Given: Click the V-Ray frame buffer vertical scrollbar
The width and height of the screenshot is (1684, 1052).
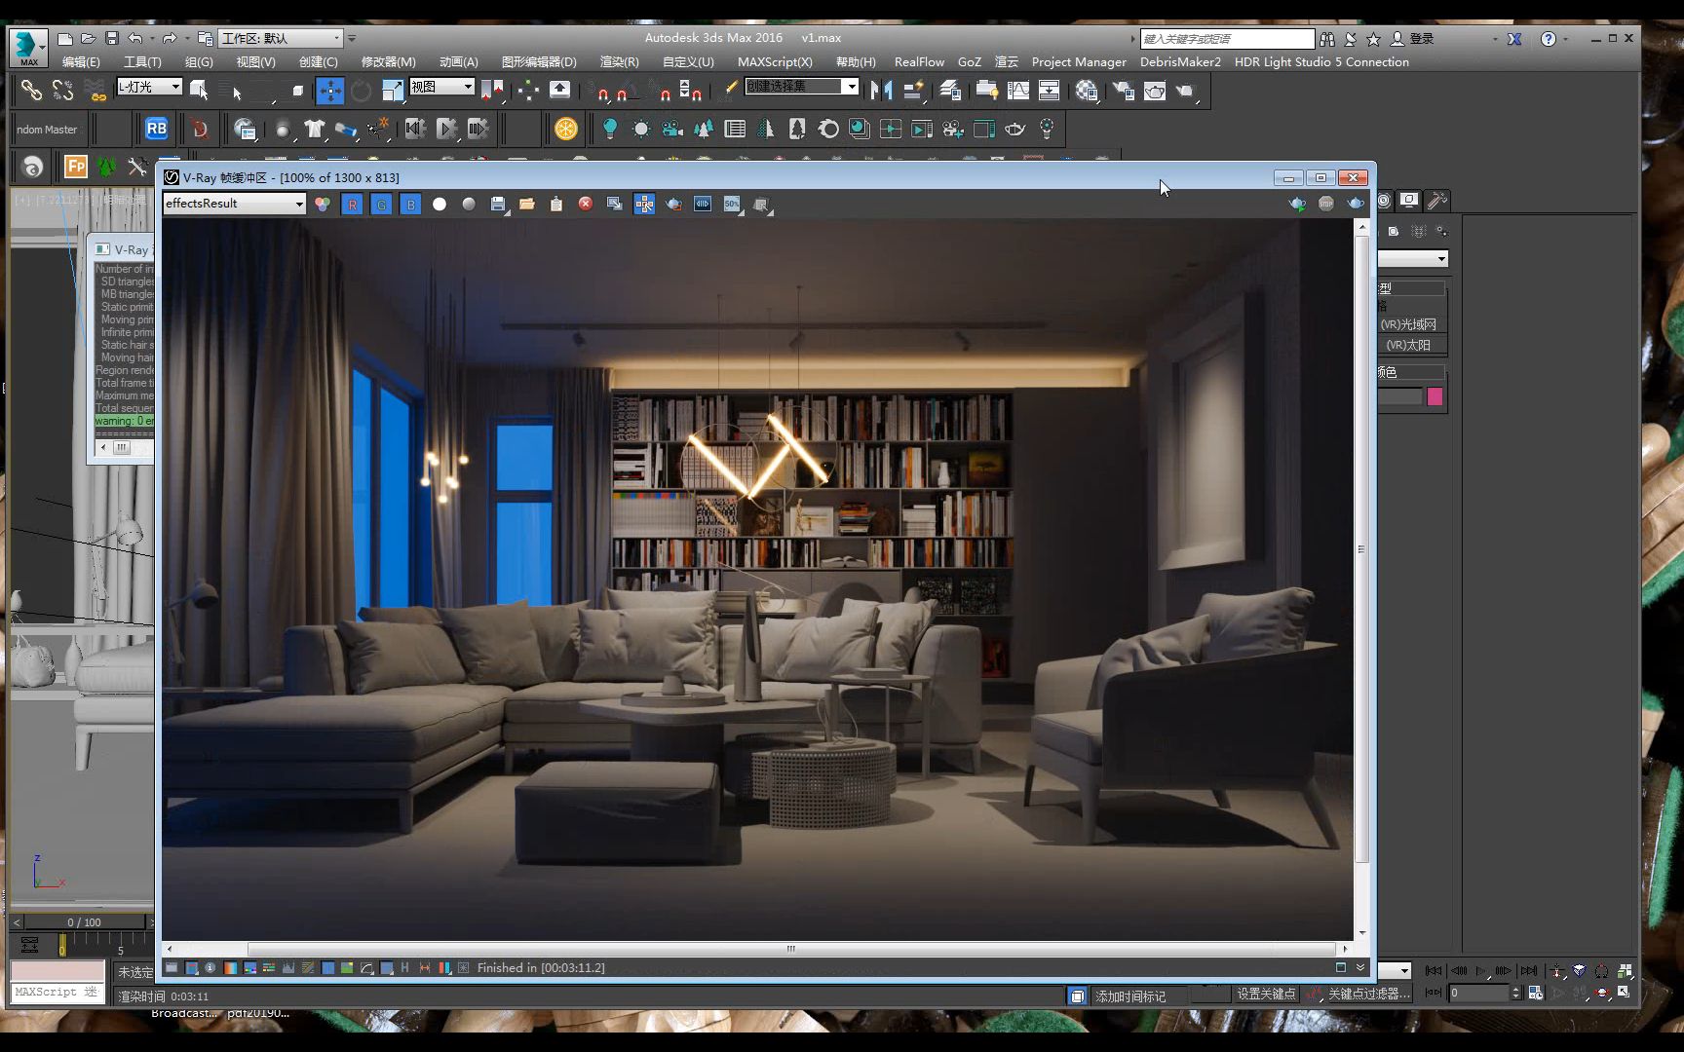Looking at the screenshot, I should click(x=1361, y=548).
